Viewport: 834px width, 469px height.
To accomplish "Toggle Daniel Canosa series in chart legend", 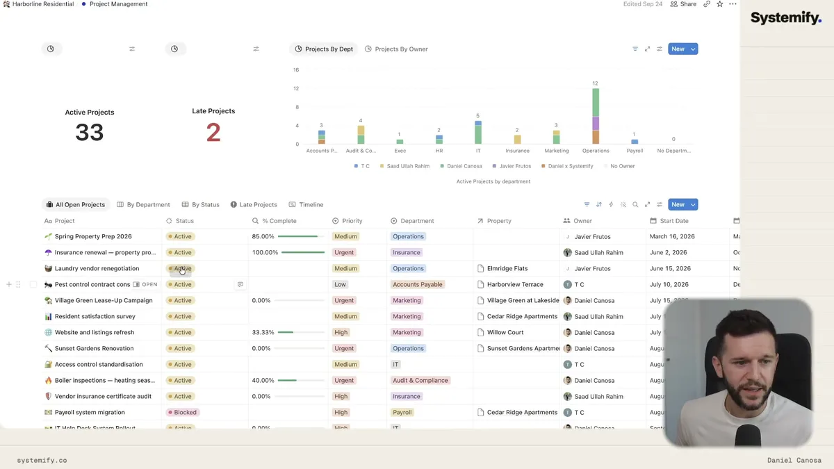I will click(x=461, y=166).
